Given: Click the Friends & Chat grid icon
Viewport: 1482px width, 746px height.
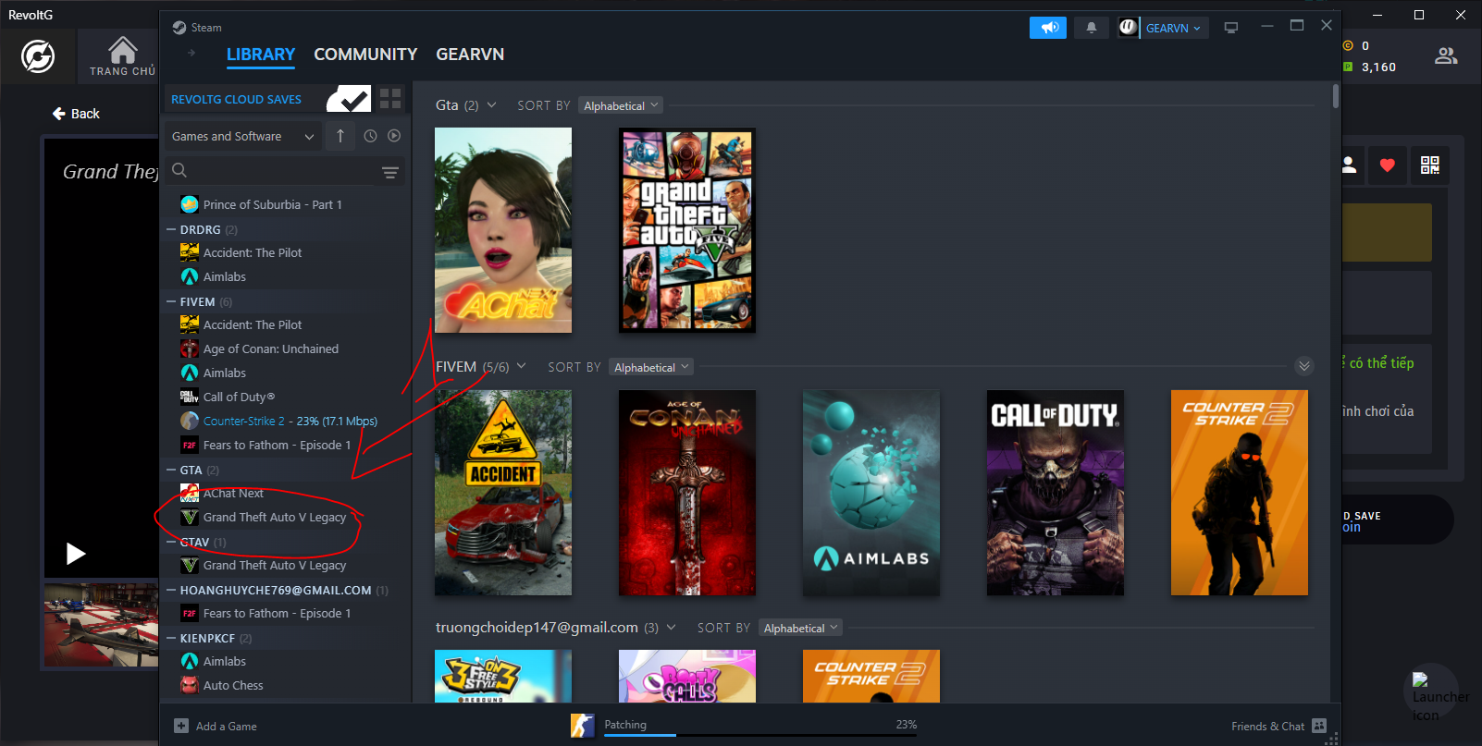Looking at the screenshot, I should click(1319, 726).
